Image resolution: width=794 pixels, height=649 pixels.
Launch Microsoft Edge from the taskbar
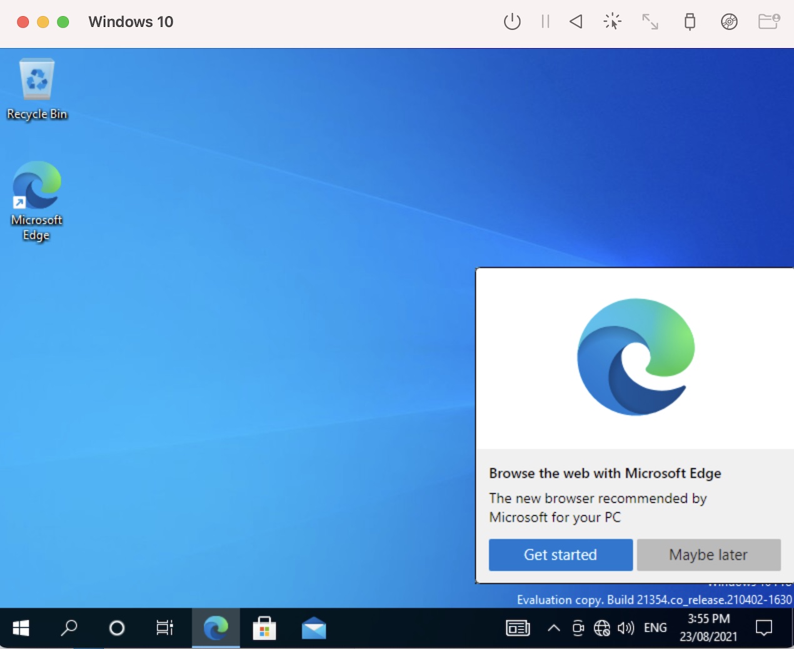pyautogui.click(x=216, y=628)
